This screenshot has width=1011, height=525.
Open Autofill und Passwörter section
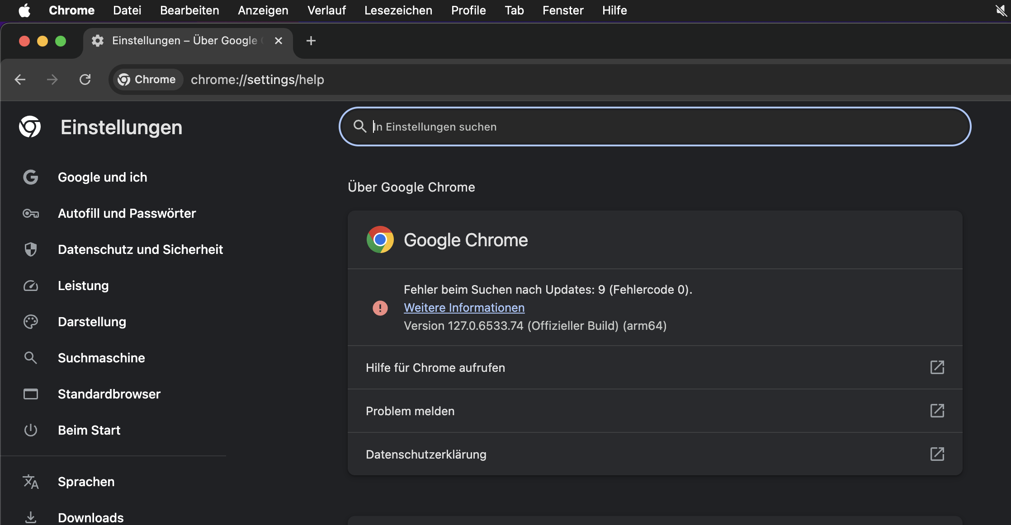point(127,213)
